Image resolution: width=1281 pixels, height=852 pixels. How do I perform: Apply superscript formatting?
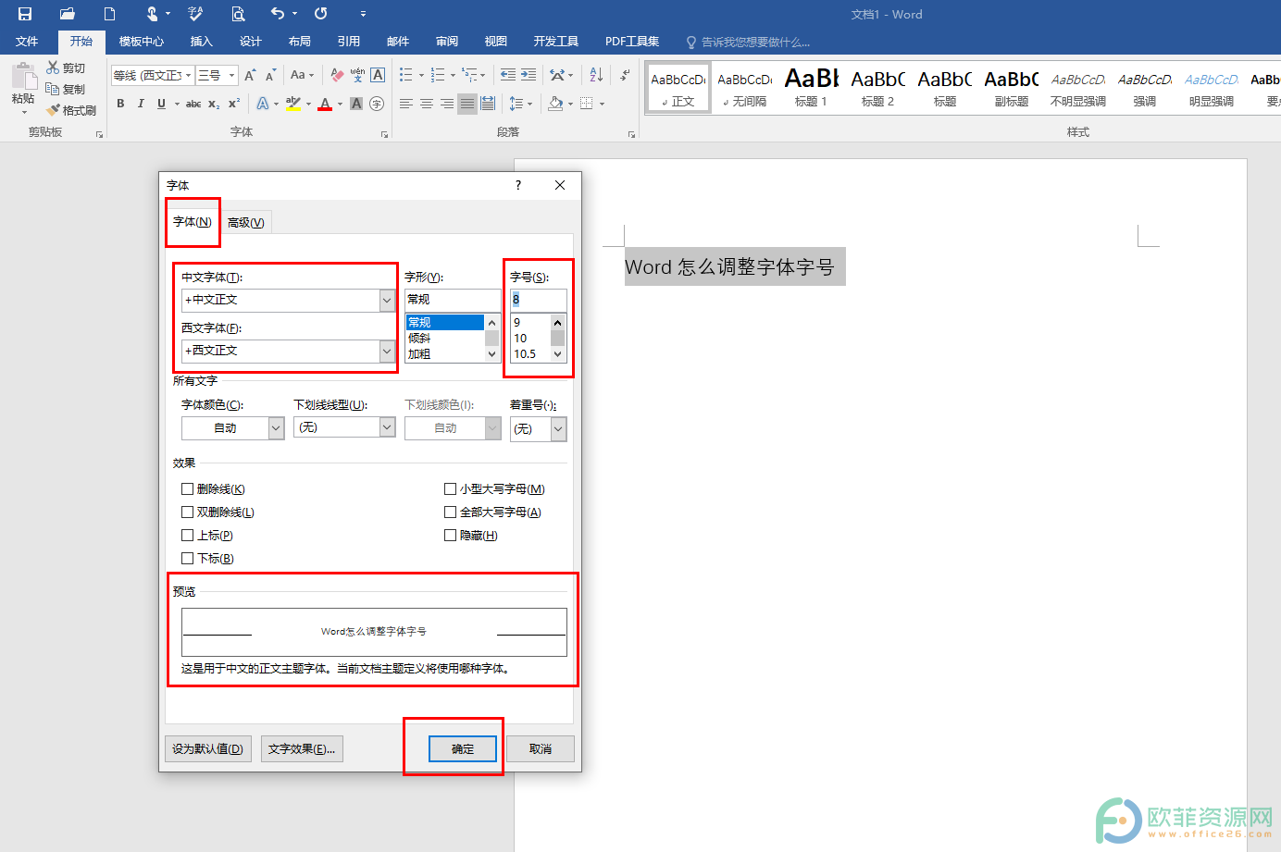[234, 104]
